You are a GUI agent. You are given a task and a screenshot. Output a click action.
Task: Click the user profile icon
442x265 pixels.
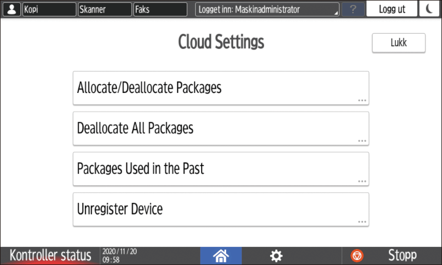tap(11, 9)
